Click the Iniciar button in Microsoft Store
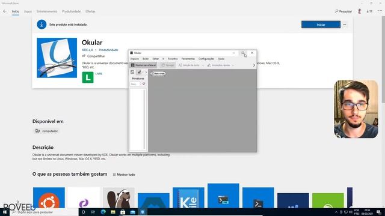Image resolution: width=385 pixels, height=216 pixels. tap(321, 25)
